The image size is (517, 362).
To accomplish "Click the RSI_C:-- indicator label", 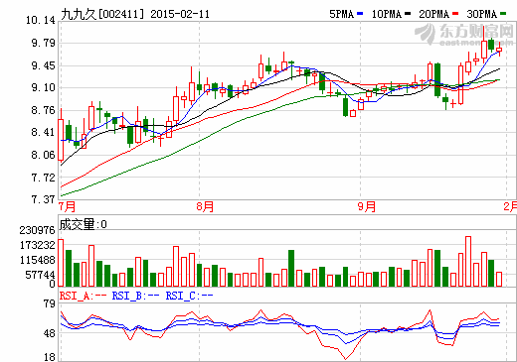I will [x=189, y=296].
